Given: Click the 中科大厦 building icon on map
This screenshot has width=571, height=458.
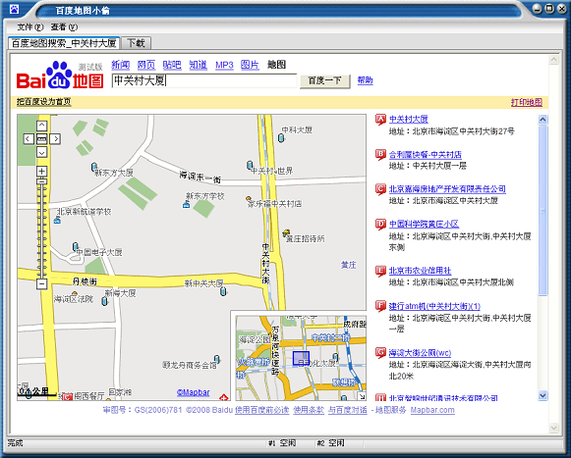Looking at the screenshot, I should click(x=281, y=138).
